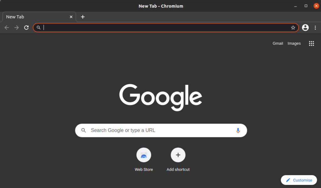Go forward using the forward arrow
The height and width of the screenshot is (188, 321).
pos(17,28)
